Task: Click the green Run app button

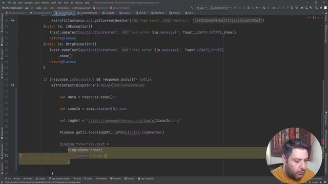Action: point(235,8)
